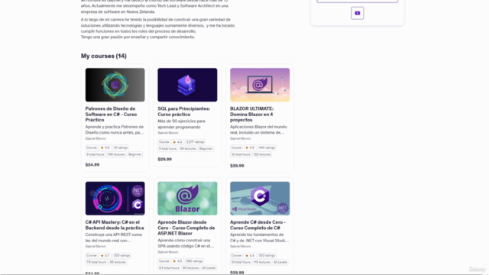Click the Course badge on BLAZOR ULTIMATE
The height and width of the screenshot is (275, 489).
tap(236, 147)
